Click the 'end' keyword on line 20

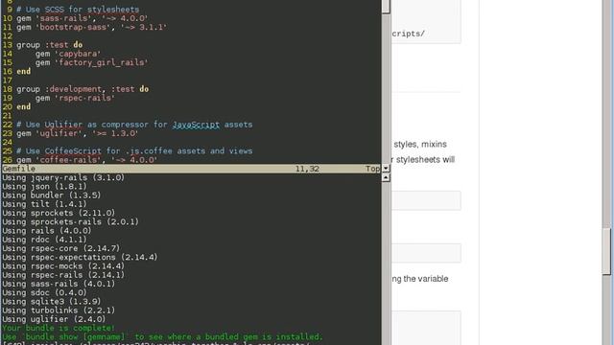point(23,106)
